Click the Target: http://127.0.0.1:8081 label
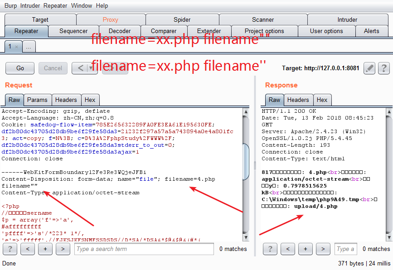 [x=320, y=68]
